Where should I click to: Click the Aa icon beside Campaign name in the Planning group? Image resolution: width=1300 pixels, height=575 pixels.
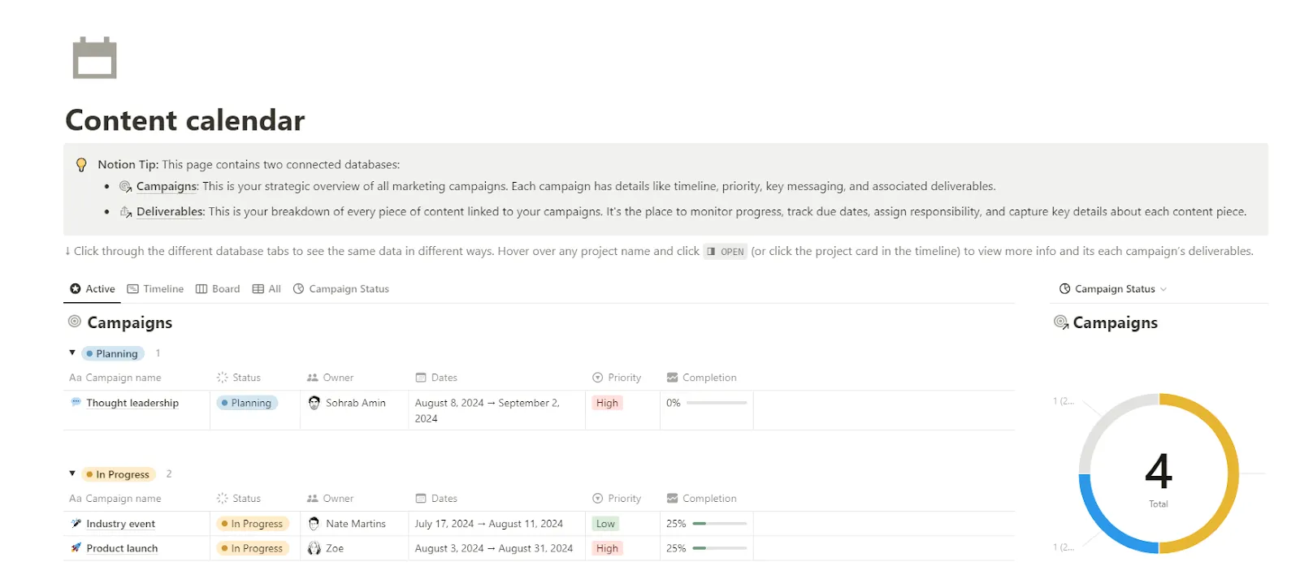pos(76,378)
